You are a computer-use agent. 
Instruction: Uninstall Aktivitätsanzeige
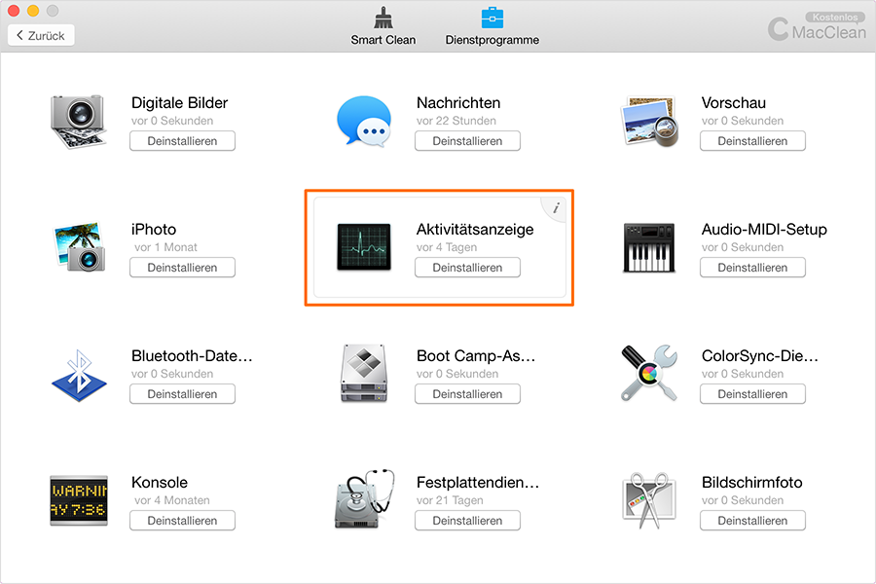(x=467, y=267)
